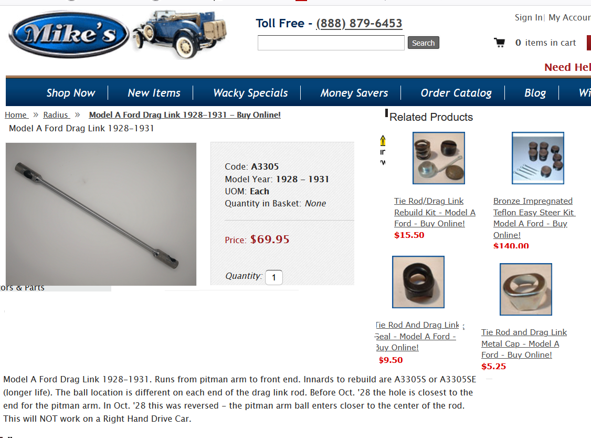Click the Sign In link

point(528,18)
